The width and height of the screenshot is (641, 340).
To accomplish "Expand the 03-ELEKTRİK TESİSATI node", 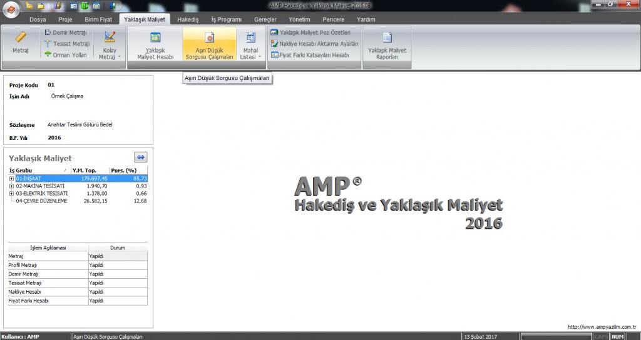I will pos(11,194).
